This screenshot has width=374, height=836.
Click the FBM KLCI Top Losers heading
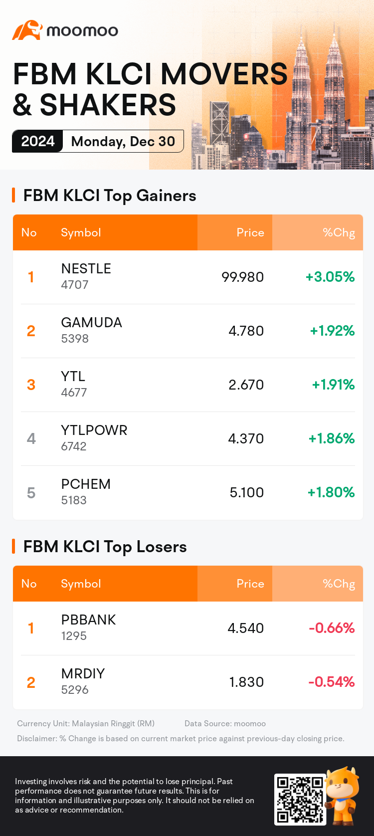click(x=105, y=547)
